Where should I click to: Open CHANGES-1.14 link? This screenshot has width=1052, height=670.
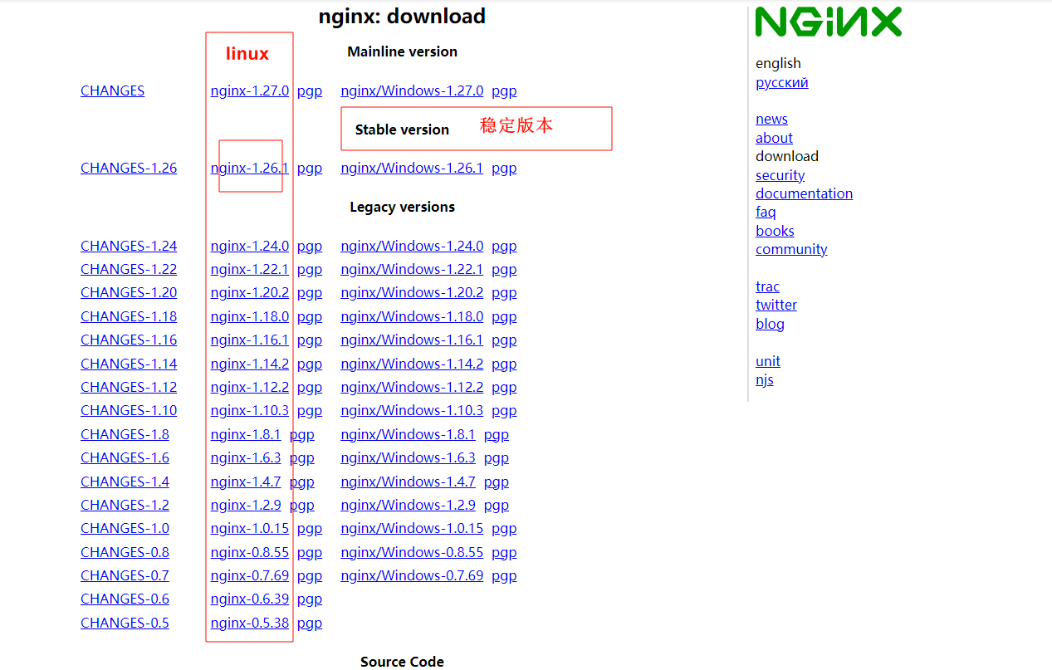[129, 364]
